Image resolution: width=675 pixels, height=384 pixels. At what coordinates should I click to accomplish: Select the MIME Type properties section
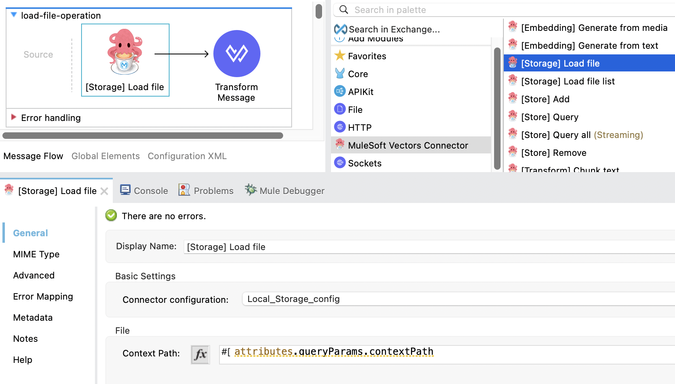click(36, 254)
